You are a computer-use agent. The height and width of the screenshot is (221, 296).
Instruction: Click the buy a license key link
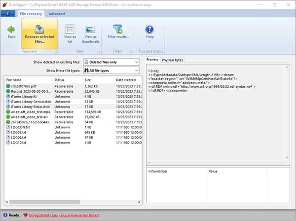[64, 215]
